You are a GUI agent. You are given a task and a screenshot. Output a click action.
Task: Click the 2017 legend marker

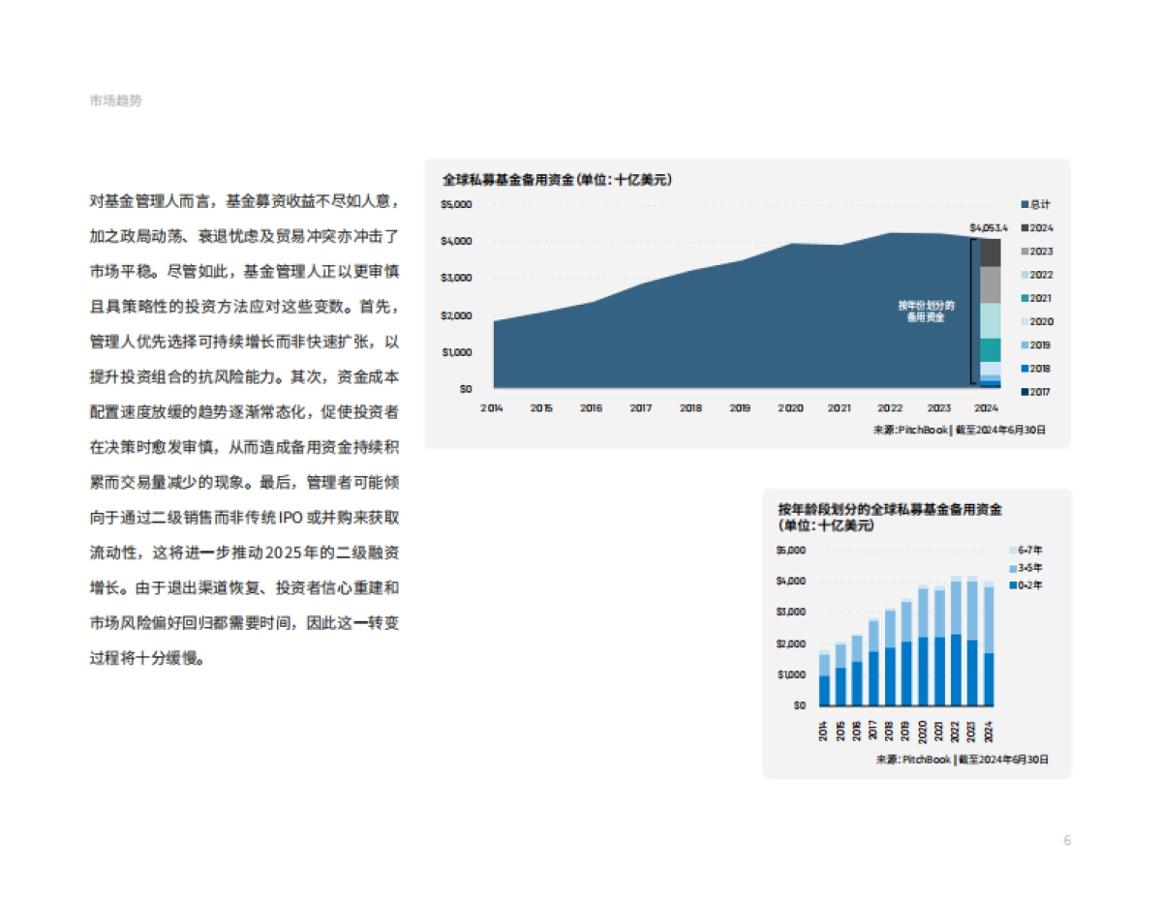[1024, 390]
